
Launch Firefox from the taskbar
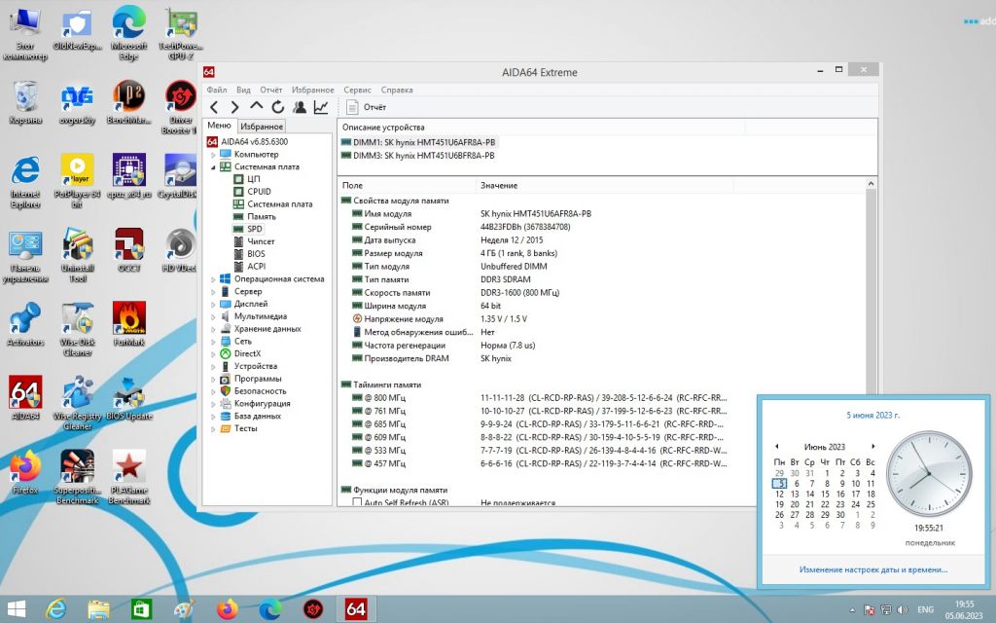[227, 609]
